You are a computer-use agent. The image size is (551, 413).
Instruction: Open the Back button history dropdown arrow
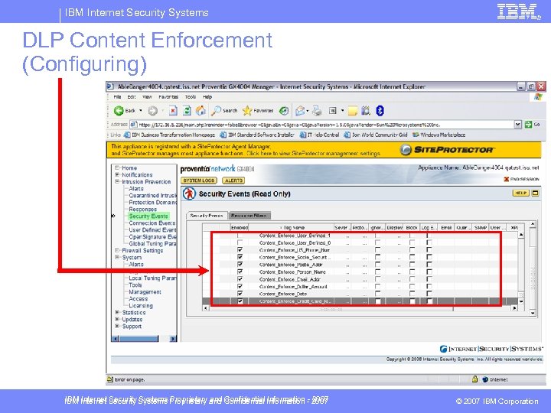(141, 111)
